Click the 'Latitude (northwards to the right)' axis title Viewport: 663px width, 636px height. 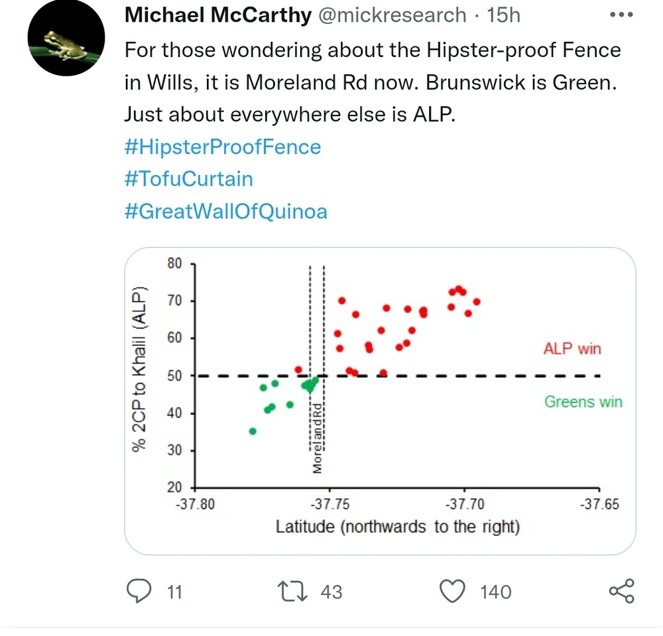coord(397,527)
